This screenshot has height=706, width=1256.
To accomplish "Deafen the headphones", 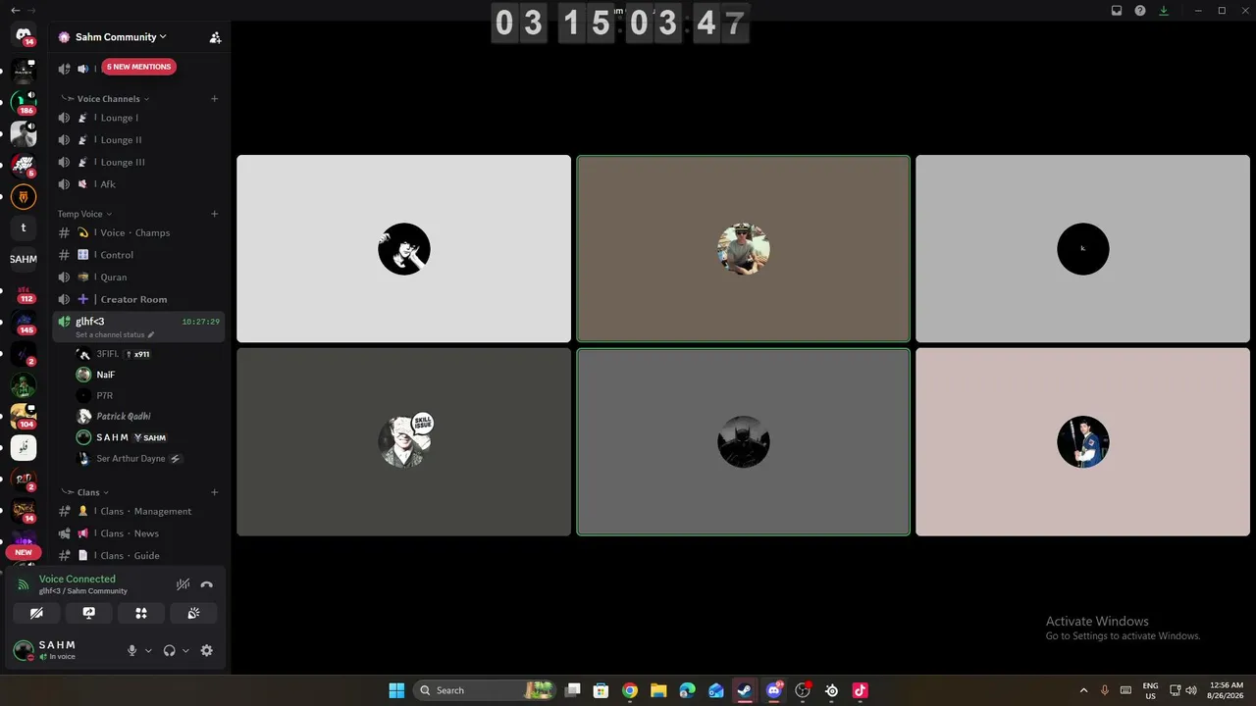I will click(x=170, y=650).
